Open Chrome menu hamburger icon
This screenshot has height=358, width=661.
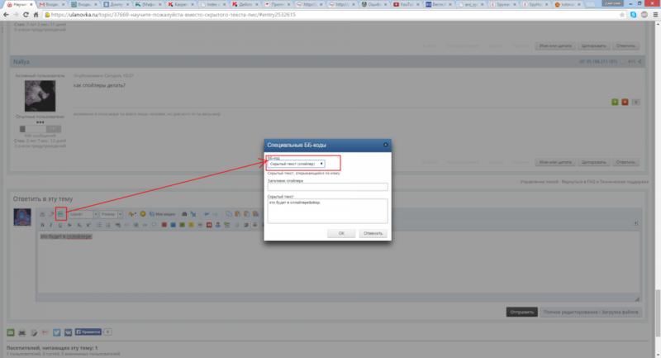click(x=655, y=14)
